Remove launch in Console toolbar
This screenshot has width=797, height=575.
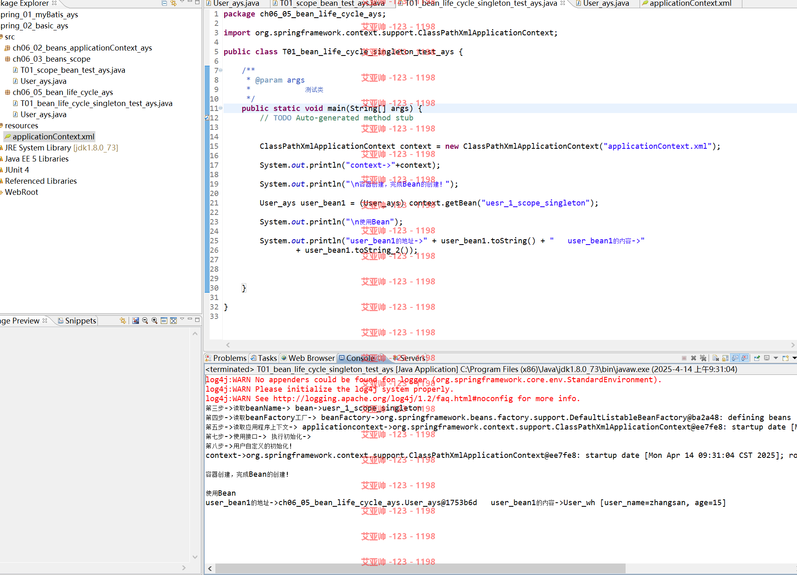pyautogui.click(x=693, y=358)
